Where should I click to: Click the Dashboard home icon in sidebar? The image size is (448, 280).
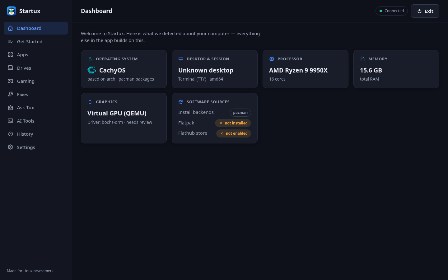[x=11, y=28]
